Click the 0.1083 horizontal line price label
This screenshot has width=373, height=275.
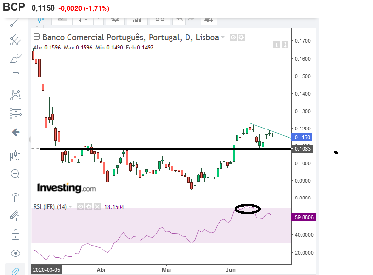[302, 149]
